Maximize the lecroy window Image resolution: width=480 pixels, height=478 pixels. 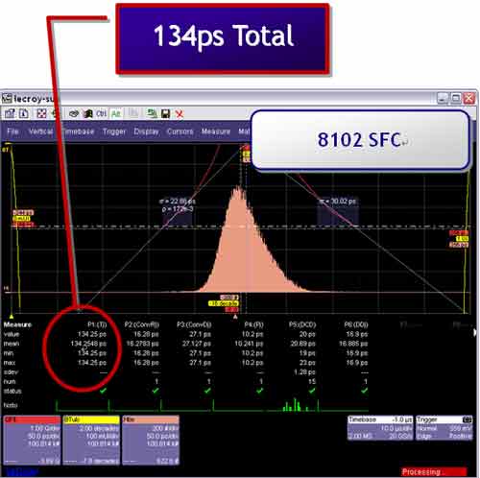(456, 98)
